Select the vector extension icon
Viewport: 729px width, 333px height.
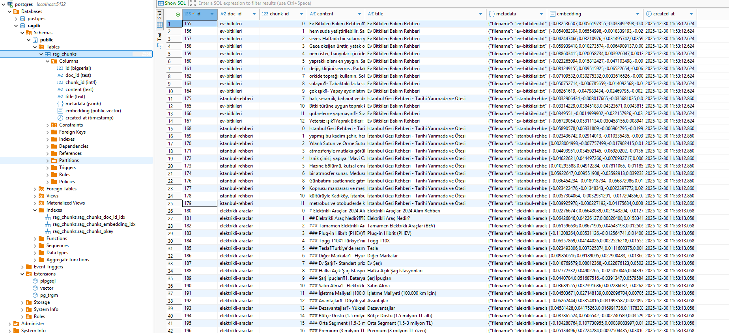pos(35,288)
